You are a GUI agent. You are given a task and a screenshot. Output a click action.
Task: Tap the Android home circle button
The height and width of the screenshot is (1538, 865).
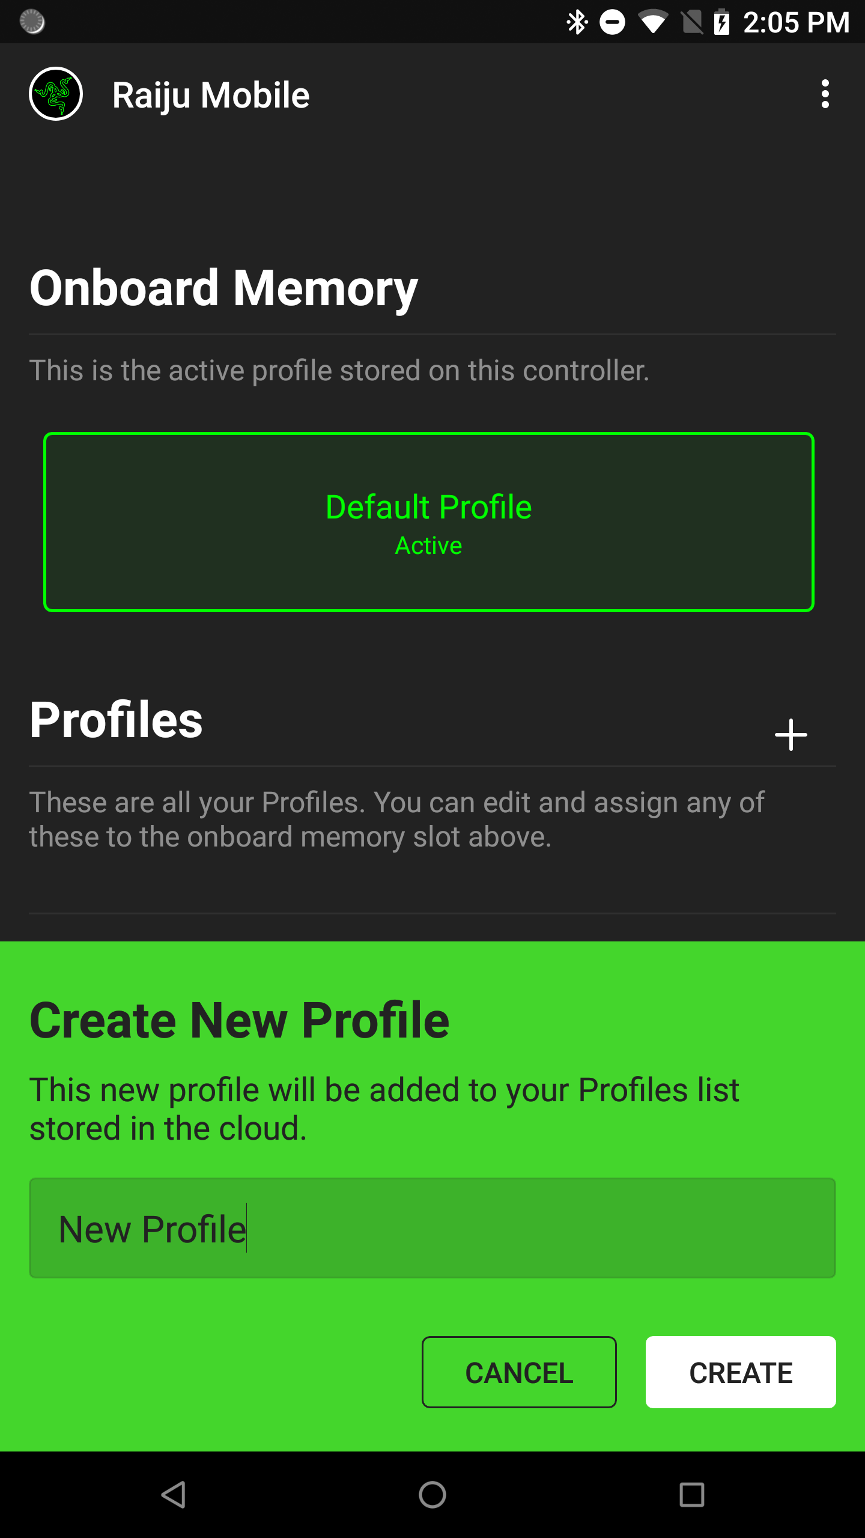tap(432, 1494)
